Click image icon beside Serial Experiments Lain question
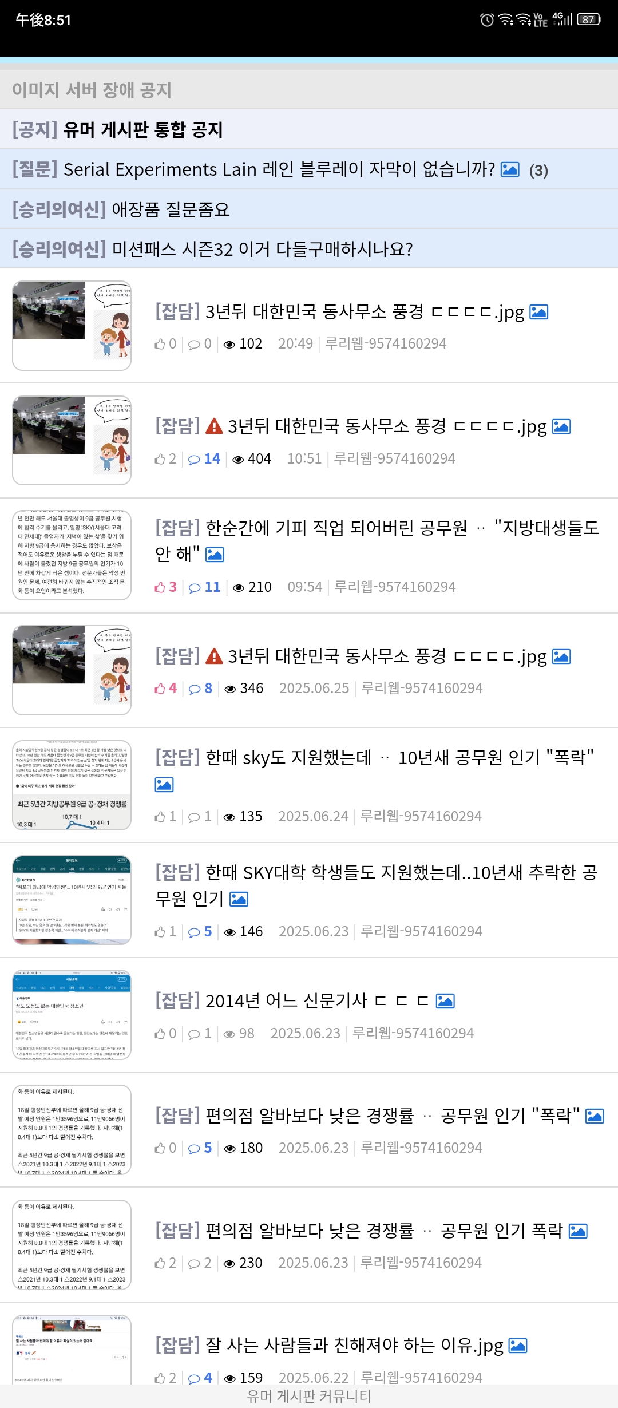 (510, 169)
